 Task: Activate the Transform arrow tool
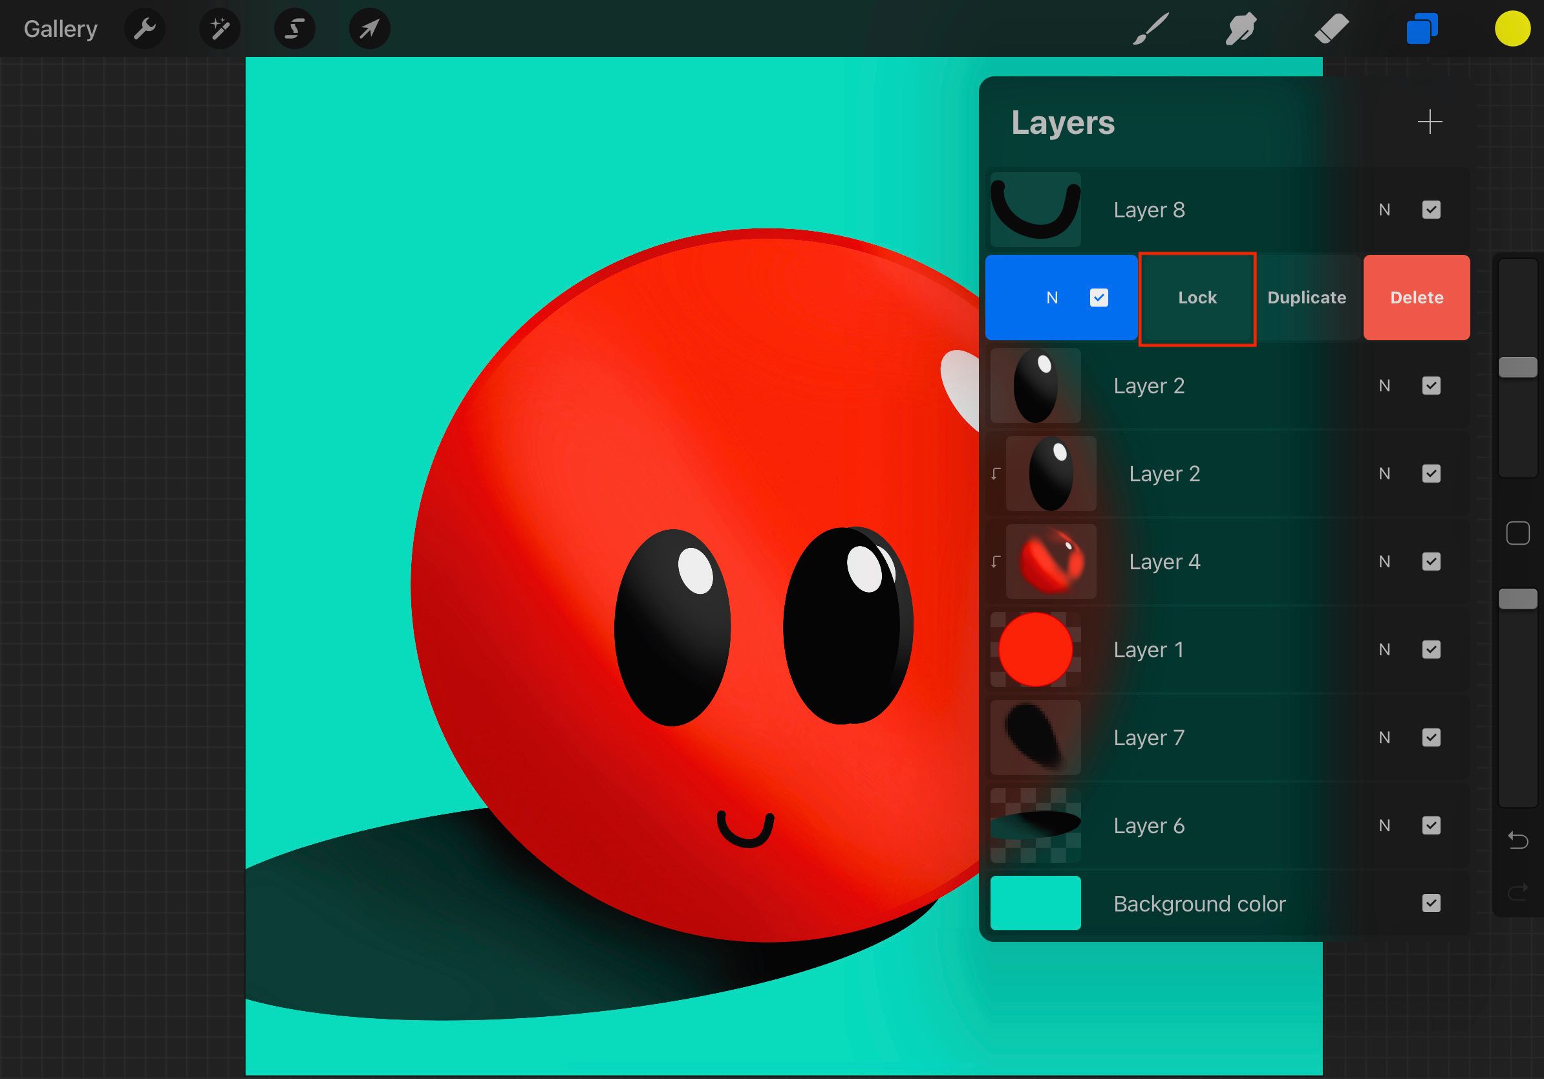369,28
